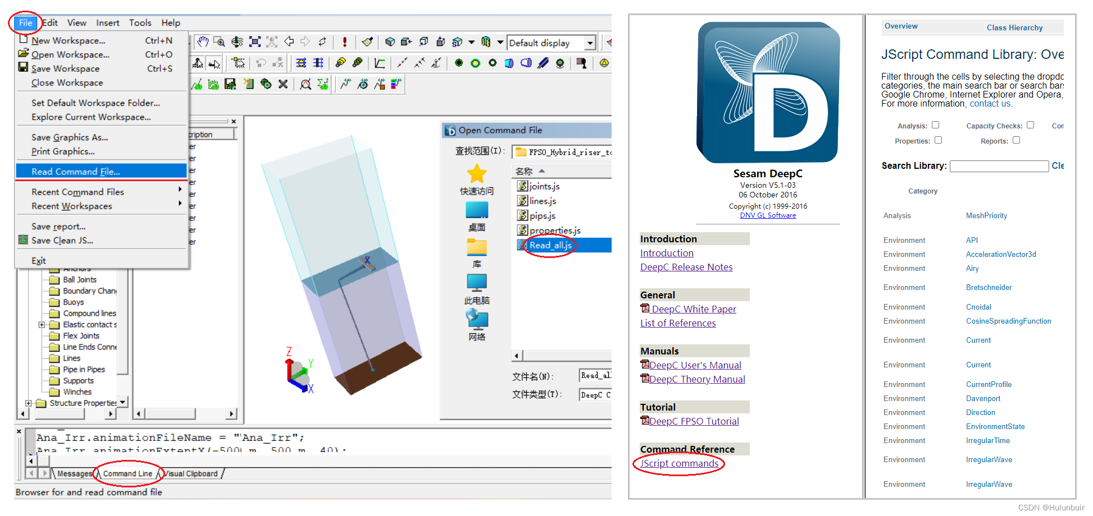
Task: Expand the Elastic contact tree item
Action: [x=42, y=325]
